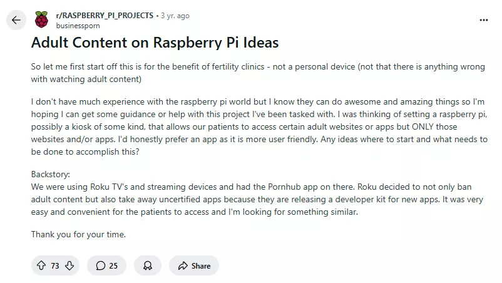Downvote the Raspberry Pi post
The width and height of the screenshot is (502, 283).
pos(69,265)
